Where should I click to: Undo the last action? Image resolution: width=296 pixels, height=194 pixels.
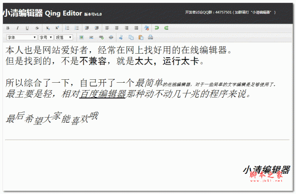(x=156, y=28)
